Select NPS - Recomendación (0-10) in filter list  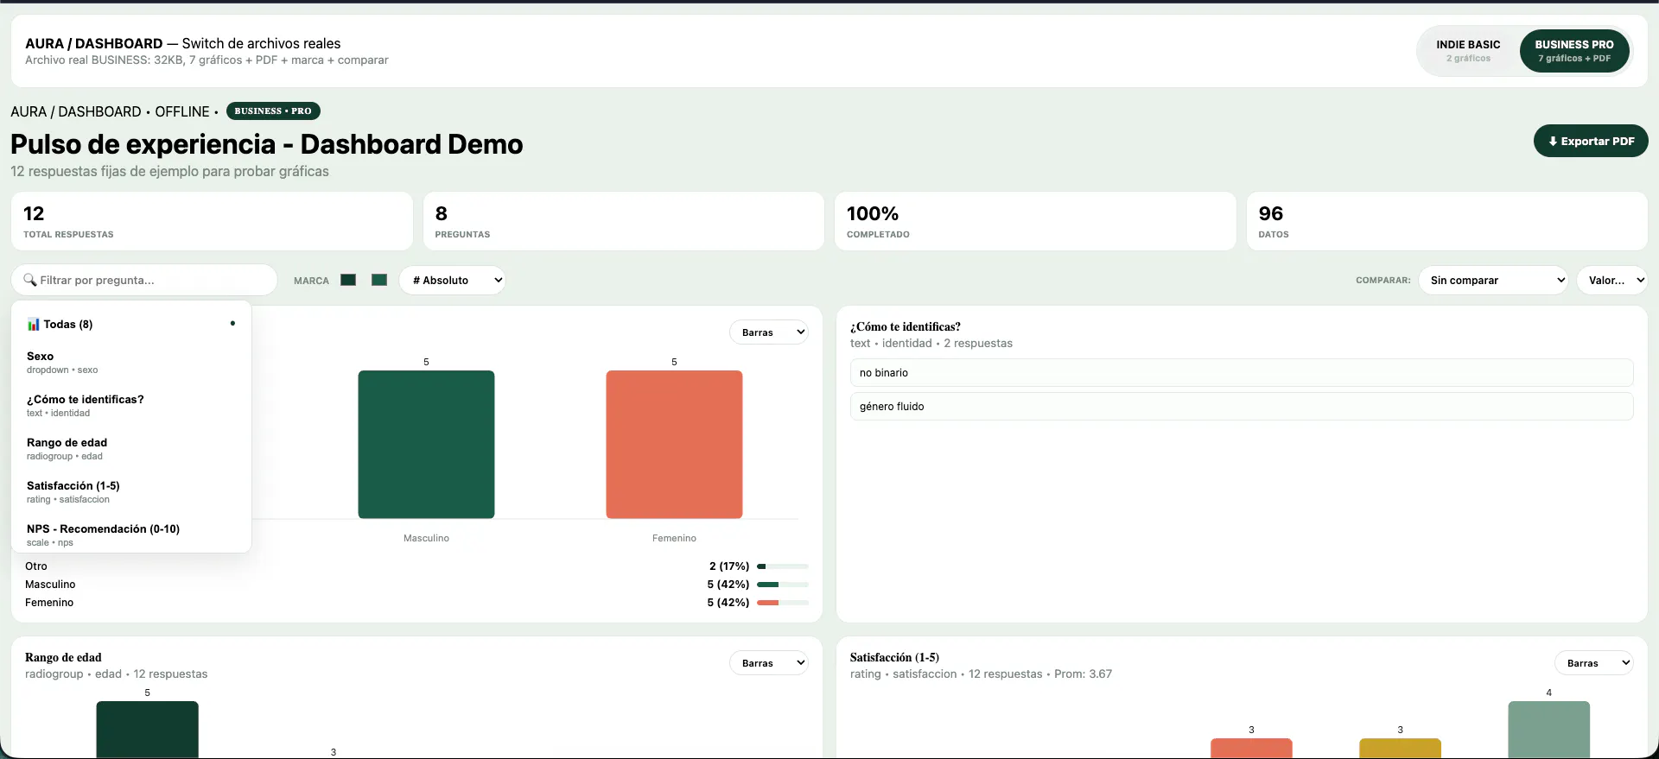pyautogui.click(x=131, y=534)
